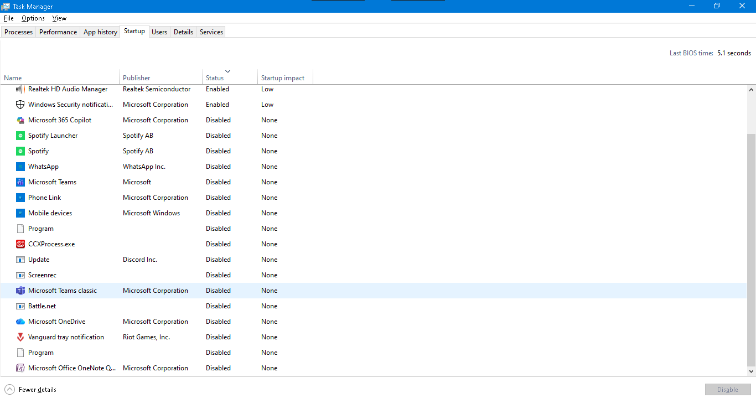756x403 pixels.
Task: Click the Microsoft Windows publisher cell
Action: click(x=151, y=213)
